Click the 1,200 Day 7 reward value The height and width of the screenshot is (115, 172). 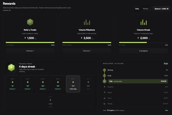tap(50, 104)
